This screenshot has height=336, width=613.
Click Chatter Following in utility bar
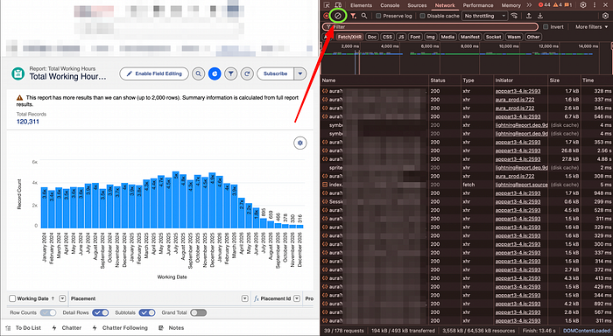tap(120, 328)
